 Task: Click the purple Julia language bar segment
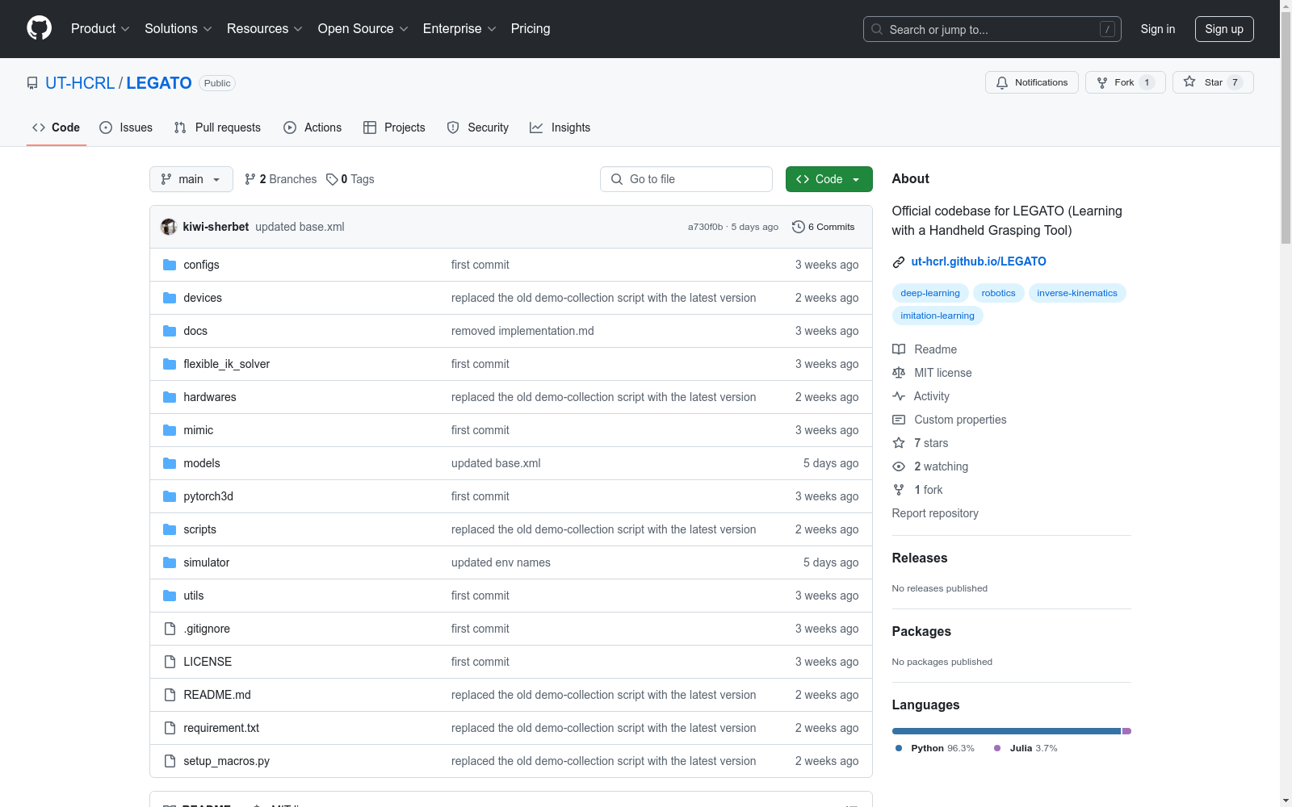coord(1127,731)
